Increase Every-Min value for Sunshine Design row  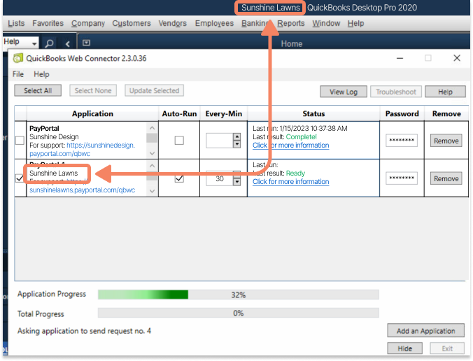tap(237, 136)
